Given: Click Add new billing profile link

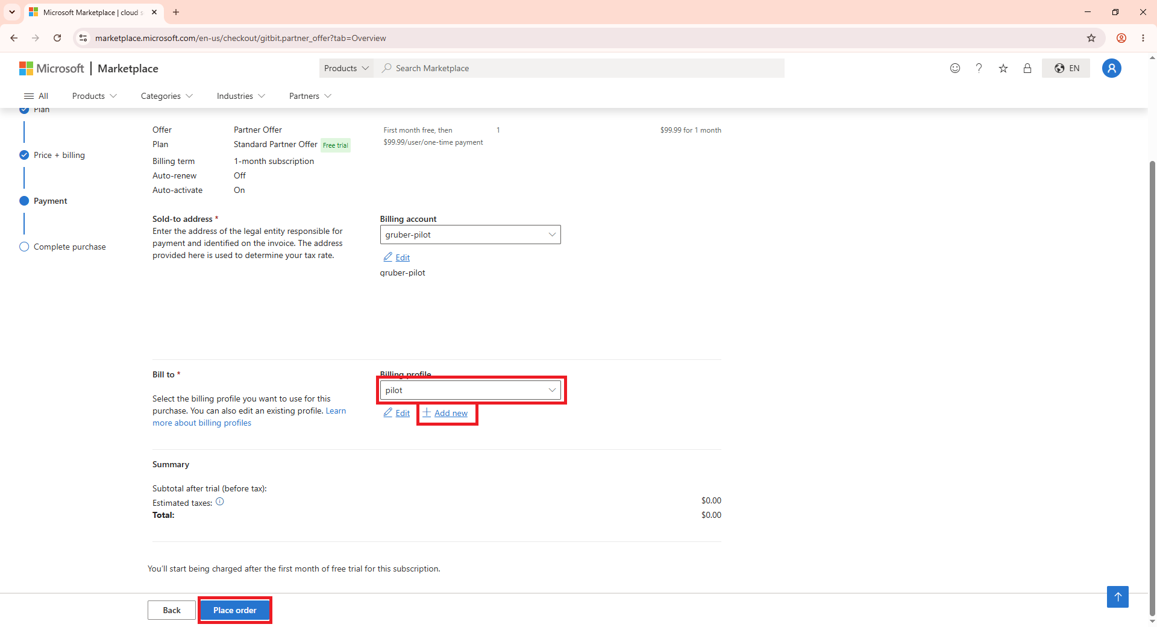Looking at the screenshot, I should click(445, 413).
